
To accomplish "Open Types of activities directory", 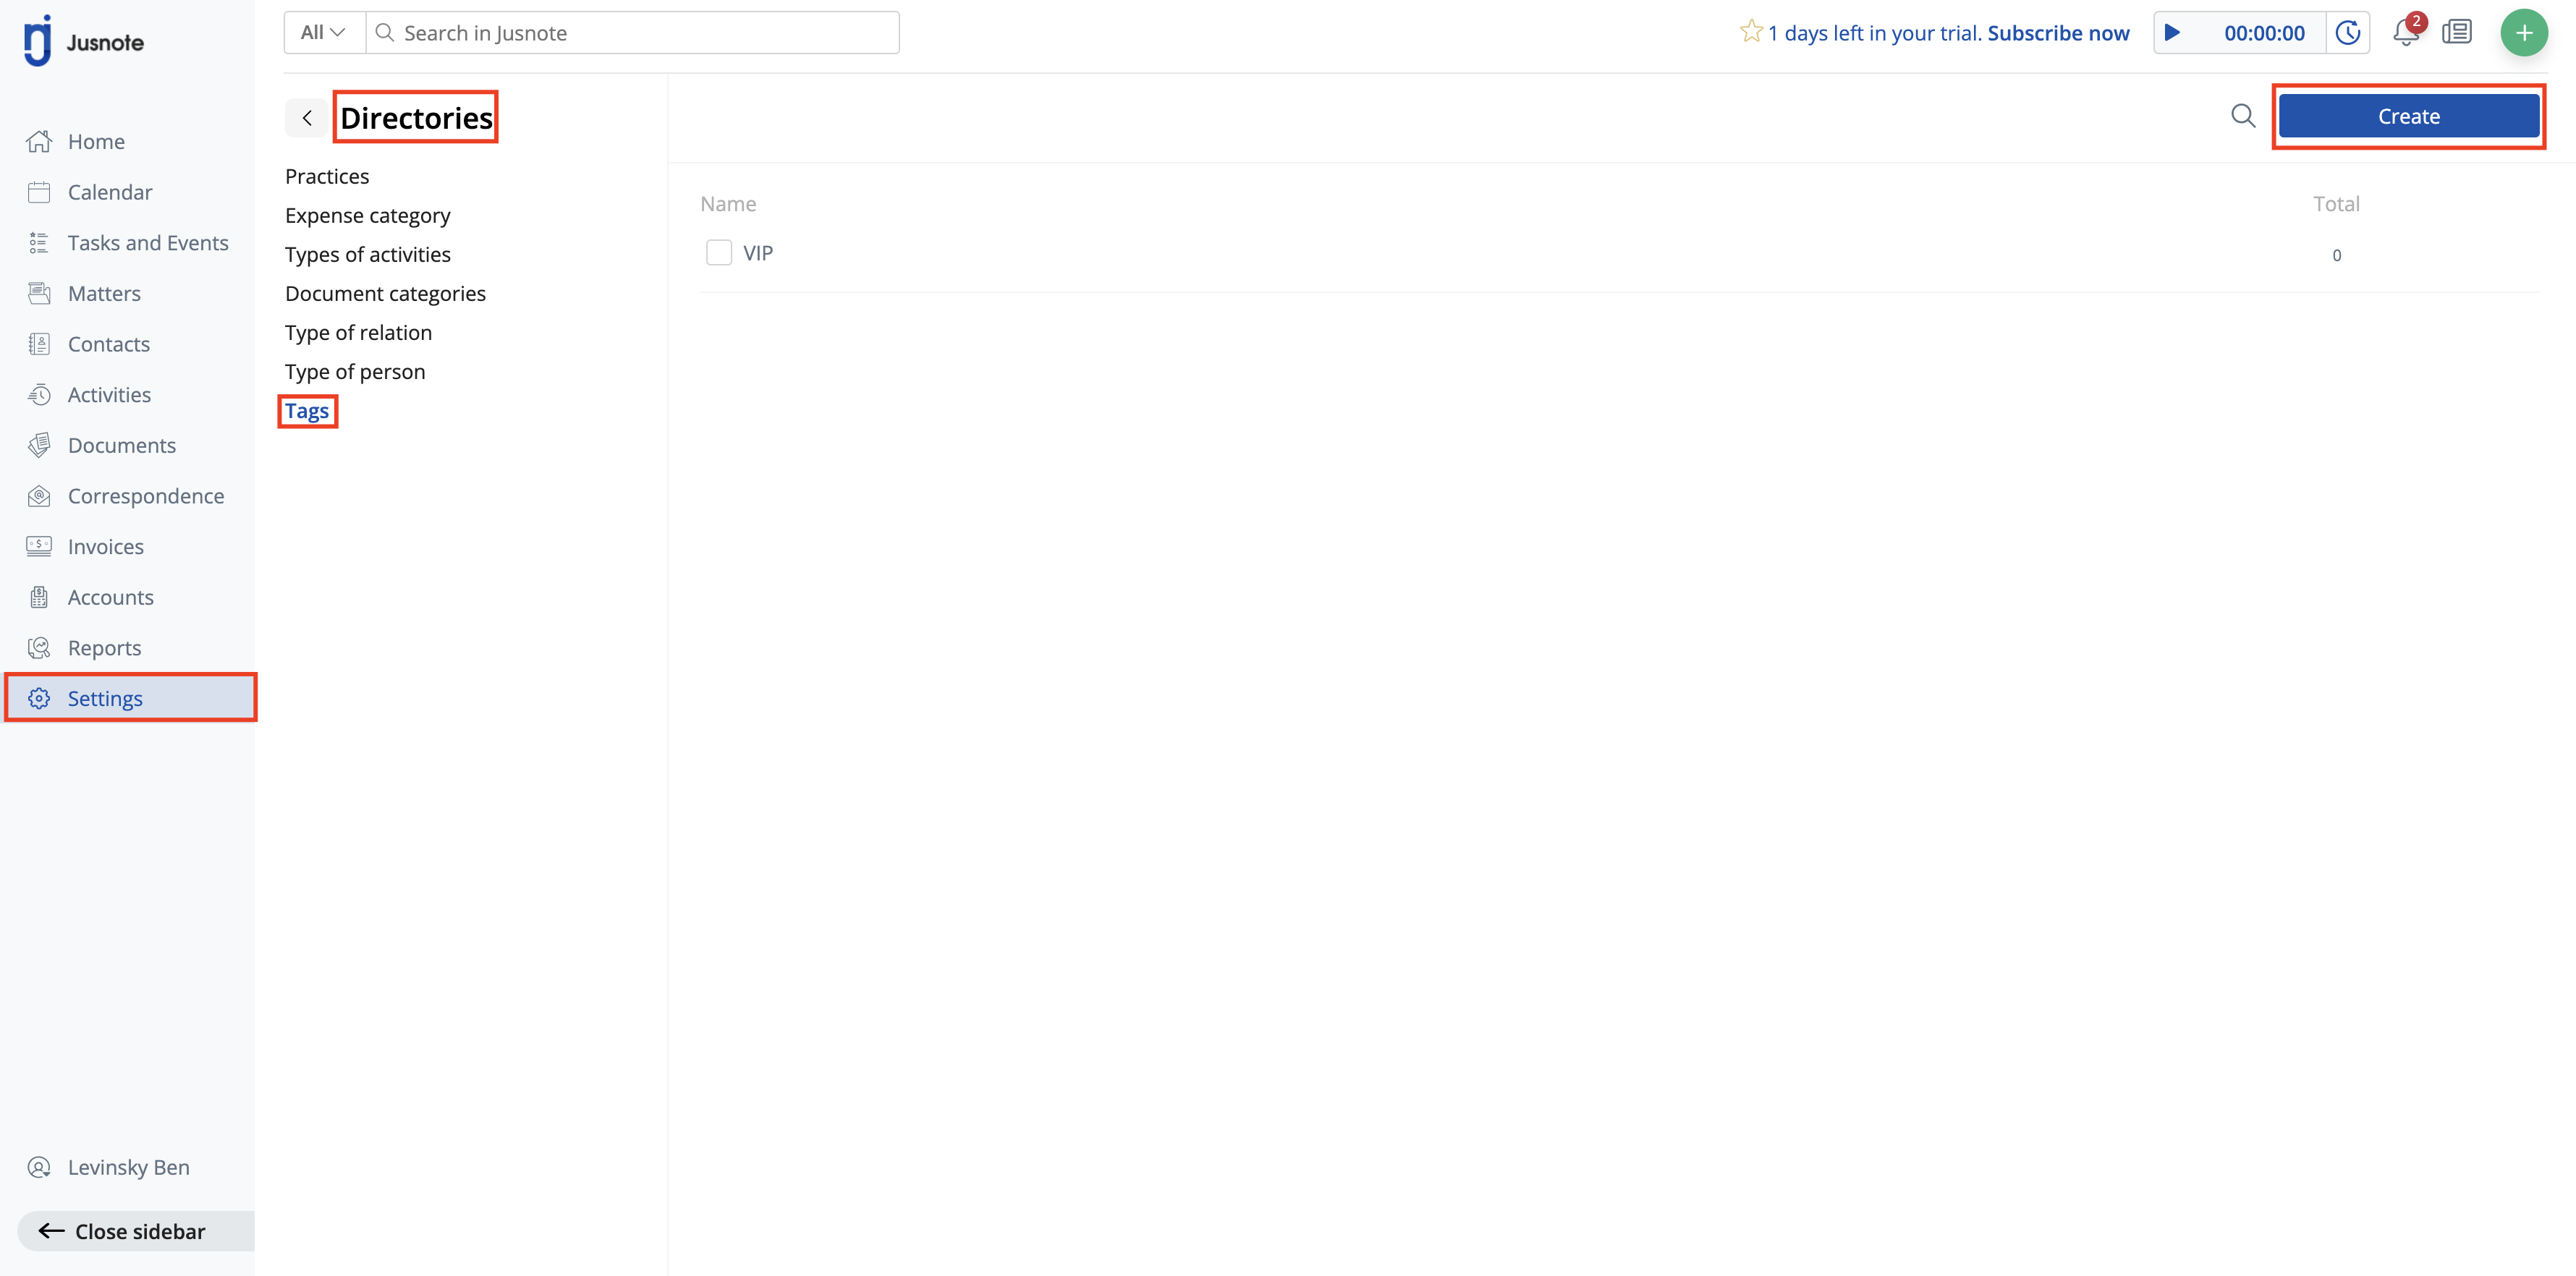I will click(x=367, y=255).
